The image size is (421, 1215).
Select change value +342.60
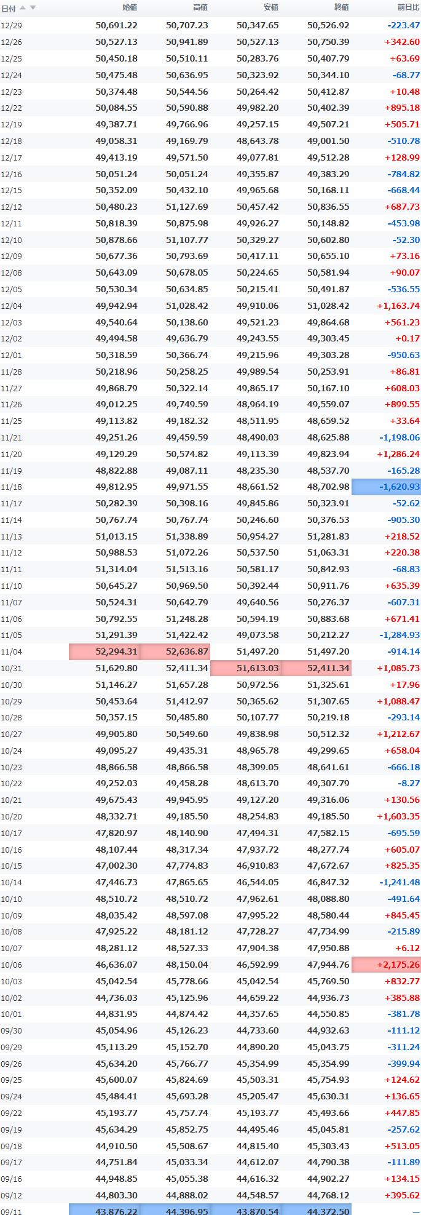pos(402,42)
